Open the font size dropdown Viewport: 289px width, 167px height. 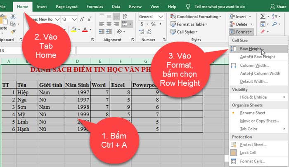pyautogui.click(x=75, y=19)
